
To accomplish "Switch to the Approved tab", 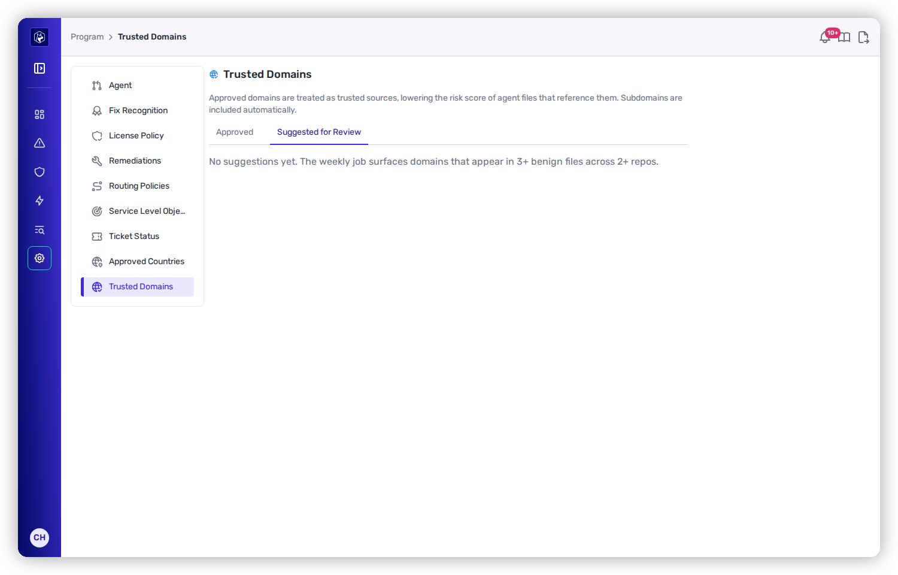I will tap(235, 132).
